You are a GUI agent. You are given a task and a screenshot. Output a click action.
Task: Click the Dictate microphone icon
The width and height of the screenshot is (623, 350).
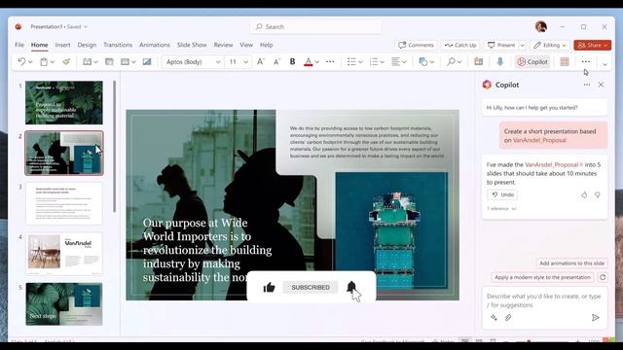coord(499,62)
